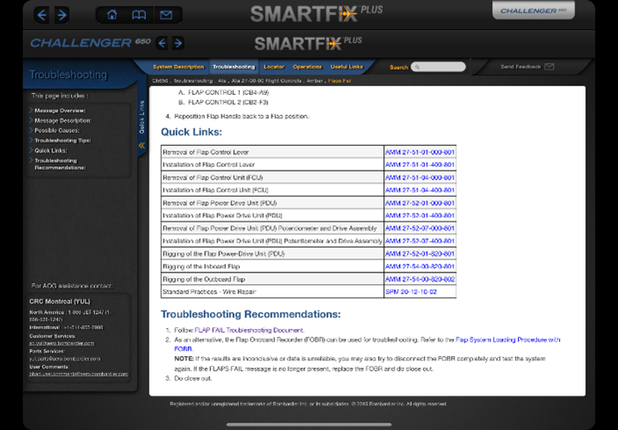Click the Amber breadcrumb item
The image size is (618, 430).
tap(315, 80)
